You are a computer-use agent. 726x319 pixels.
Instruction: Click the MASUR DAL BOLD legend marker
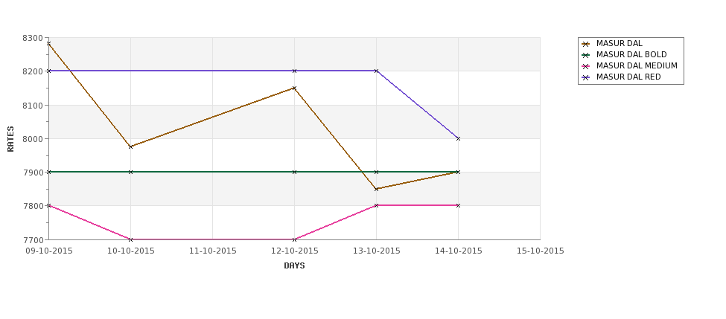(x=586, y=55)
